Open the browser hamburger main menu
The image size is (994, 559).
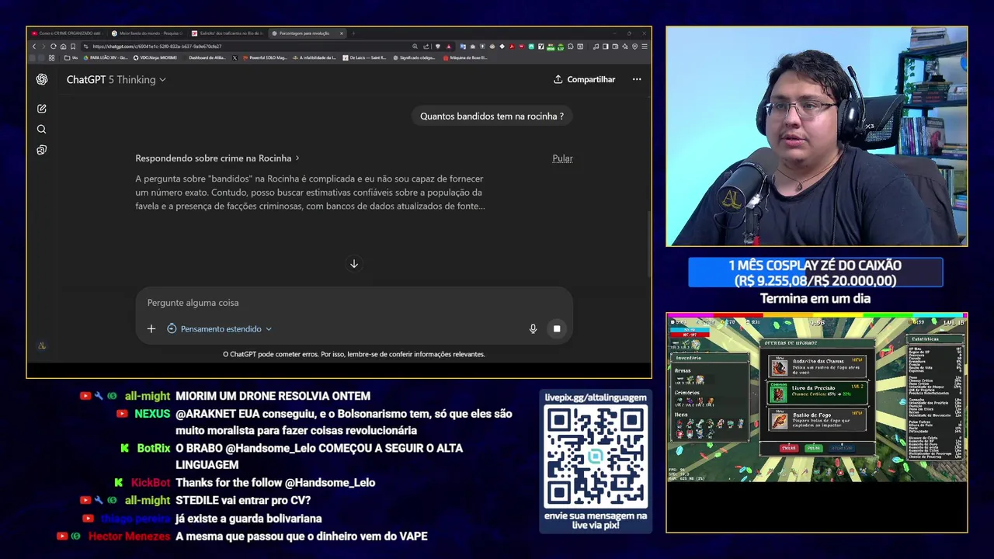click(645, 47)
